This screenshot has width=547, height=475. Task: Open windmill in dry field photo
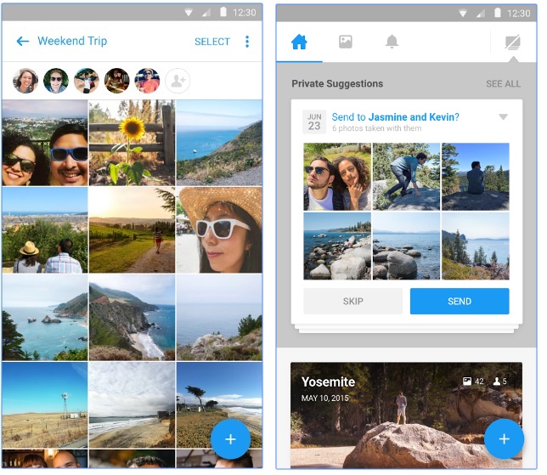[45, 404]
